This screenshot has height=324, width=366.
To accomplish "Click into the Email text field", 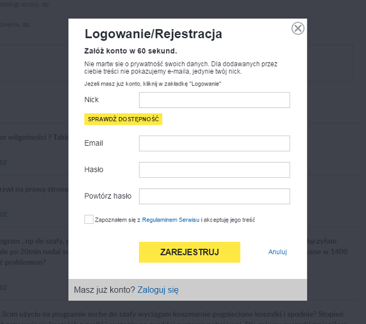I will [214, 143].
